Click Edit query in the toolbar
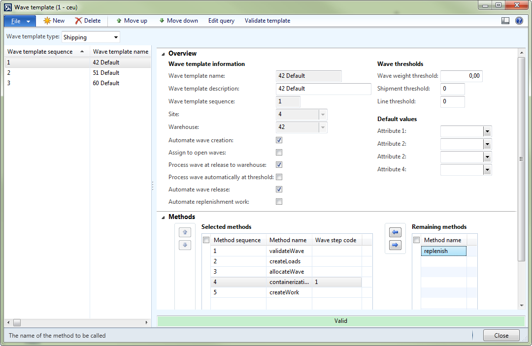532x346 pixels. (221, 21)
